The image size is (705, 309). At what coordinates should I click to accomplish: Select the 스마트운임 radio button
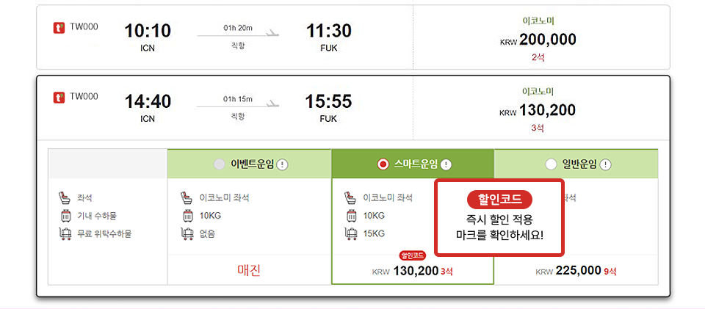[x=383, y=164]
